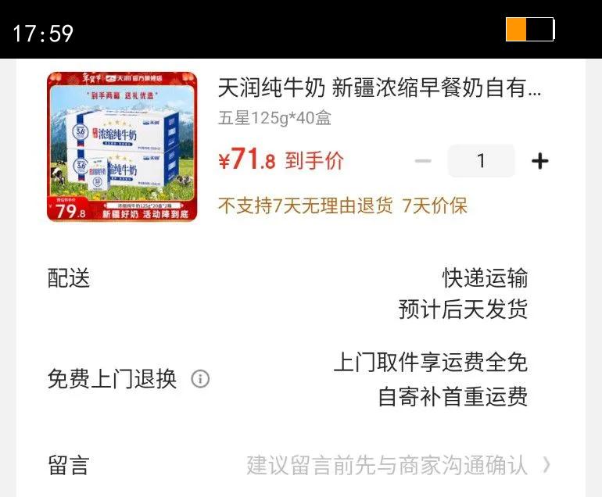This screenshot has width=602, height=497.
Task: Open product title 天润纯牛奶 新疆浓缩早餐奶
Action: 379,88
